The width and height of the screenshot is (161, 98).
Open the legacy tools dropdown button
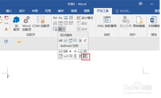[x=62, y=29]
